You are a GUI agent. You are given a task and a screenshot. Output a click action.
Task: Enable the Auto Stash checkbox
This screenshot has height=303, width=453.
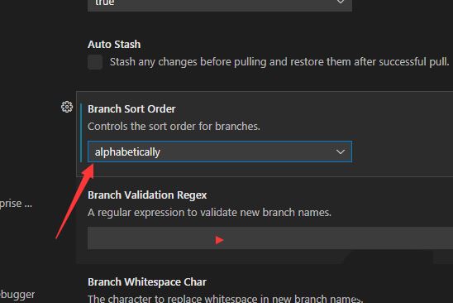(95, 62)
